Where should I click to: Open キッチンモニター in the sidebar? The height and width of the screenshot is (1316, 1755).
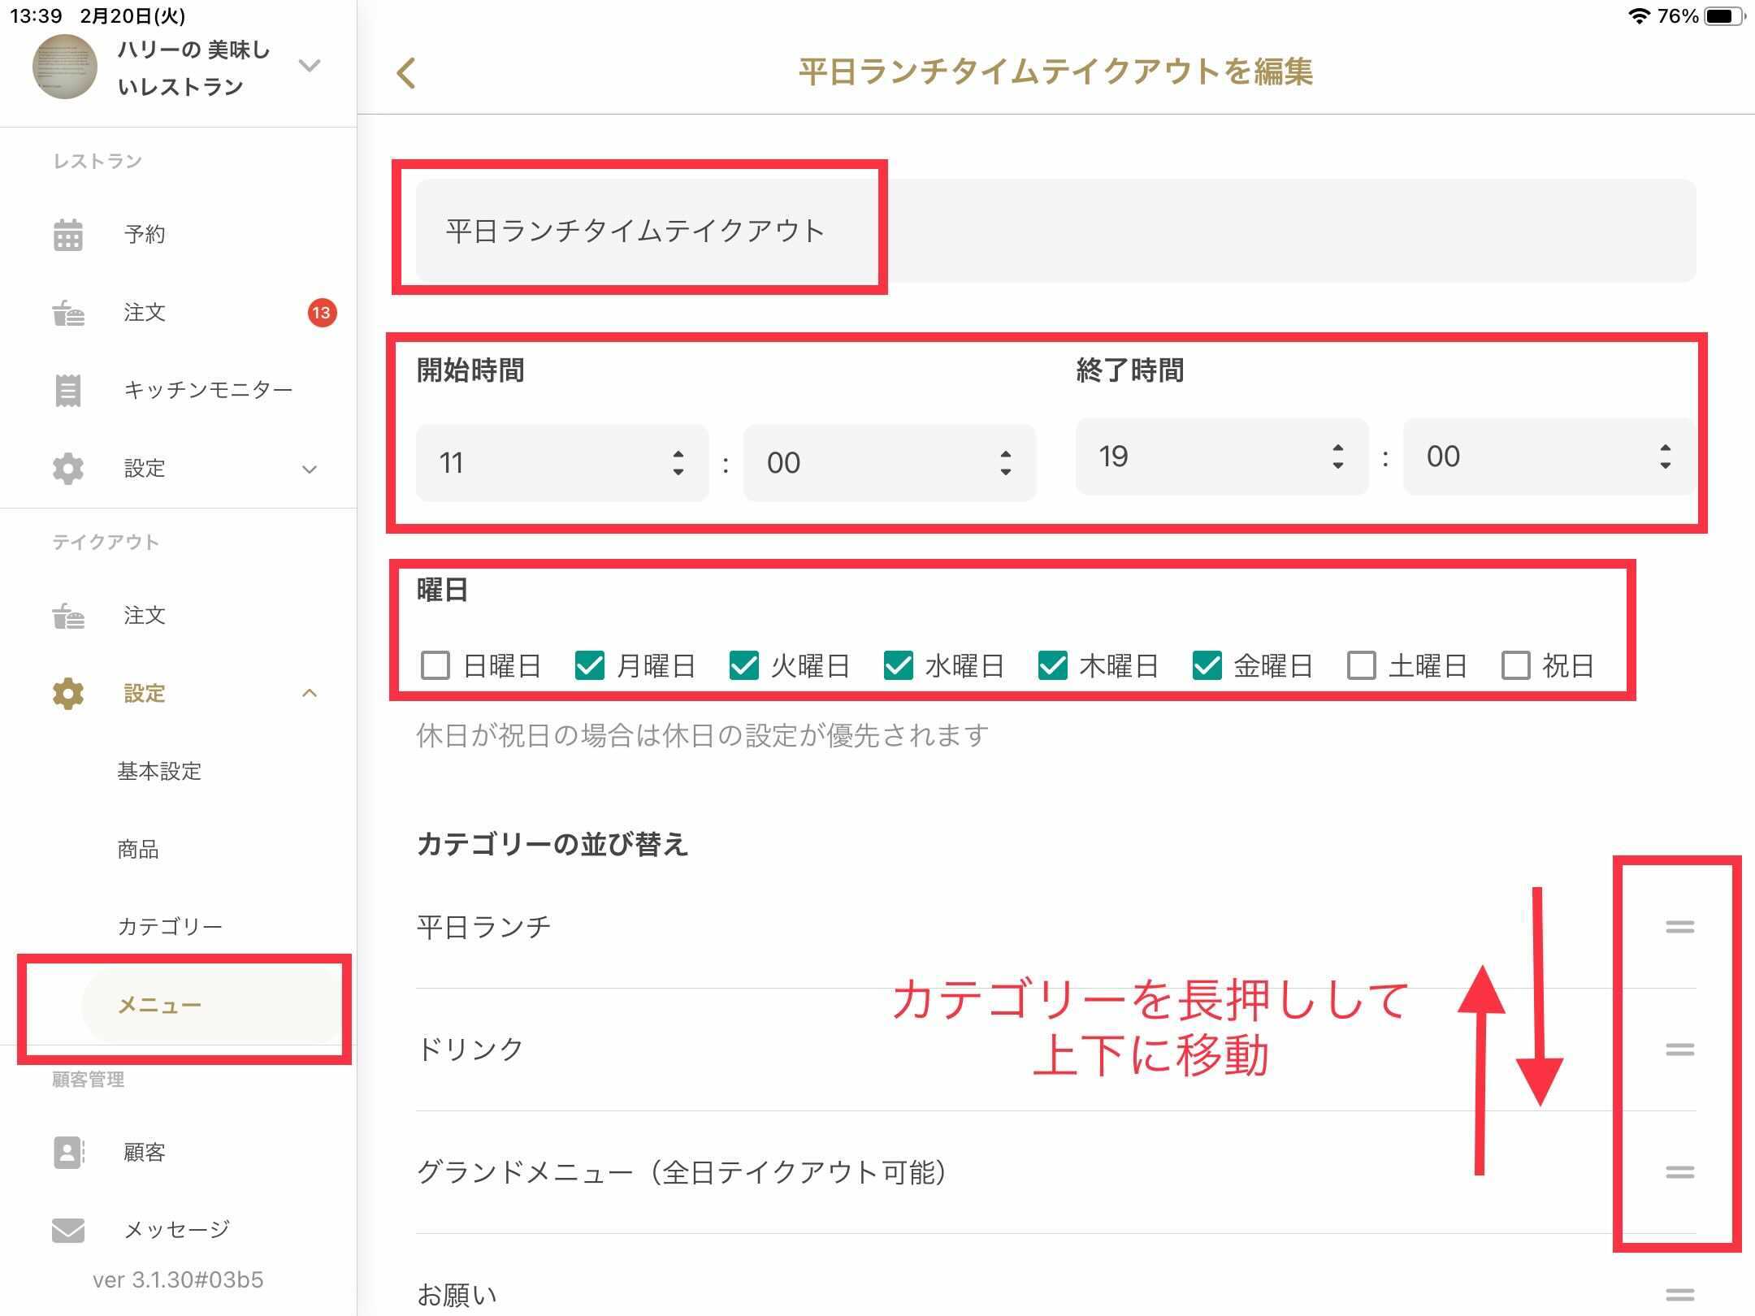(x=208, y=390)
